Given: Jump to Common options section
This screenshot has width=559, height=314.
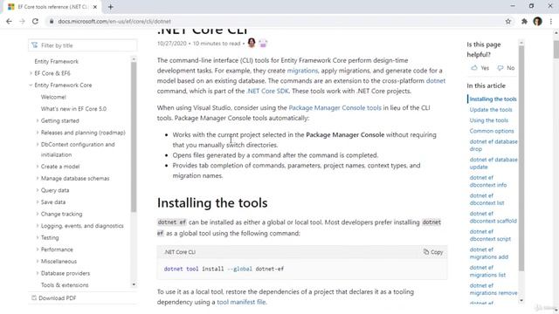Looking at the screenshot, I should click(x=492, y=131).
